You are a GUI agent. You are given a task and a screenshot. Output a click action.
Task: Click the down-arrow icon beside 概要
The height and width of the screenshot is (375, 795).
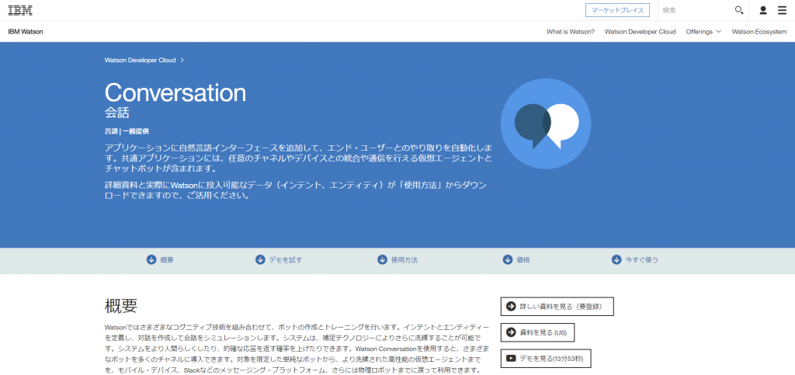(151, 260)
